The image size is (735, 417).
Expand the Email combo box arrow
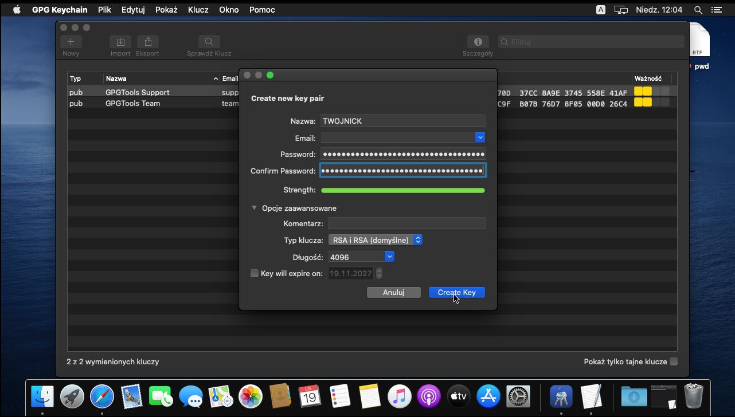pyautogui.click(x=480, y=137)
